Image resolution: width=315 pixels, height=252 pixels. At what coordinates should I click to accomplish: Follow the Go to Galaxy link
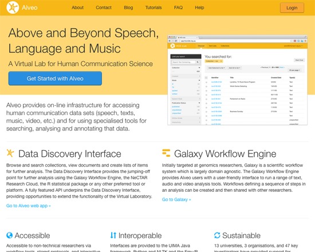pos(176,199)
